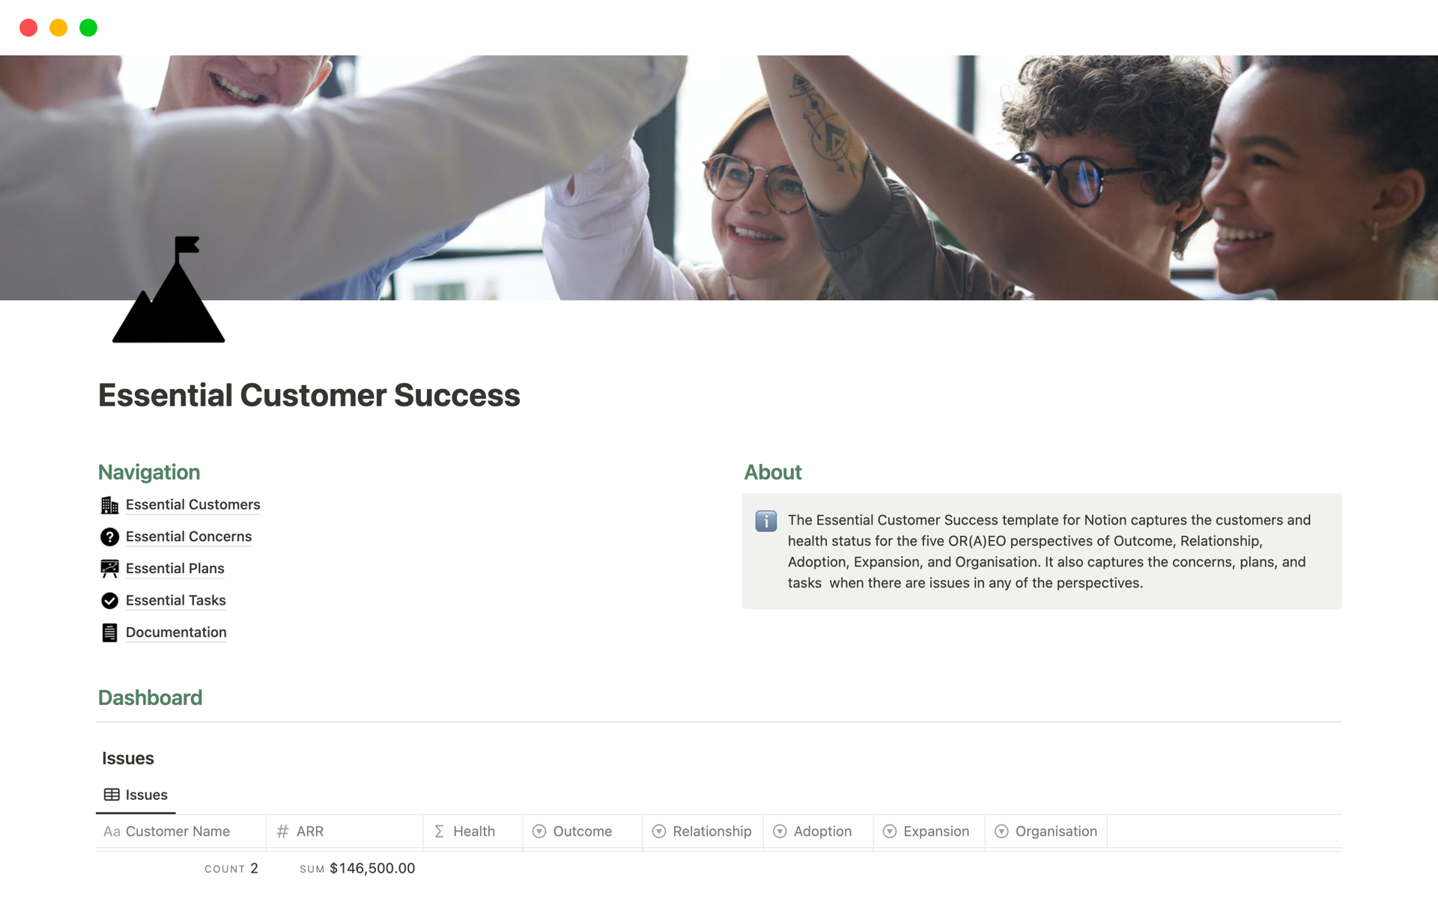
Task: Select the Navigation section heading
Action: pyautogui.click(x=150, y=471)
